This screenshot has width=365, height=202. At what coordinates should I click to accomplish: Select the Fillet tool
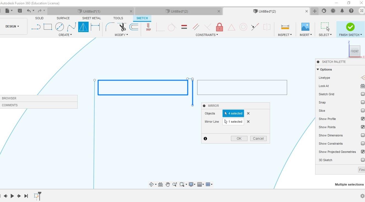point(110,27)
